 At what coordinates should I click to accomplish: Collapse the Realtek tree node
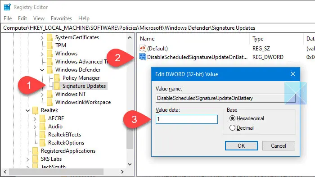pos(28,110)
